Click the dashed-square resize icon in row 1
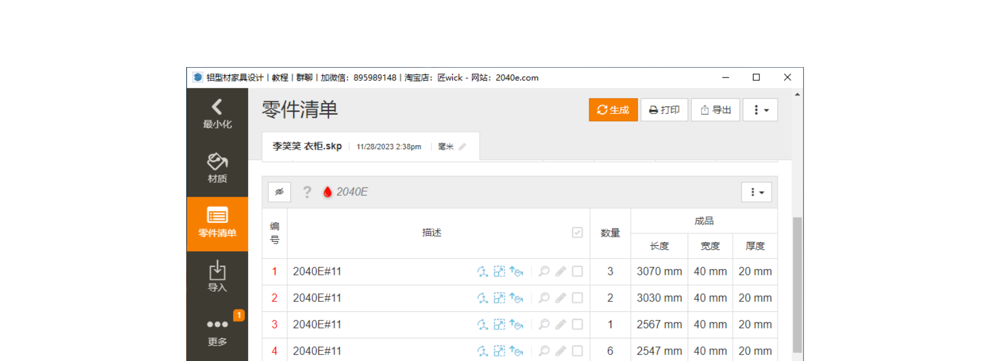The width and height of the screenshot is (989, 361). (499, 271)
